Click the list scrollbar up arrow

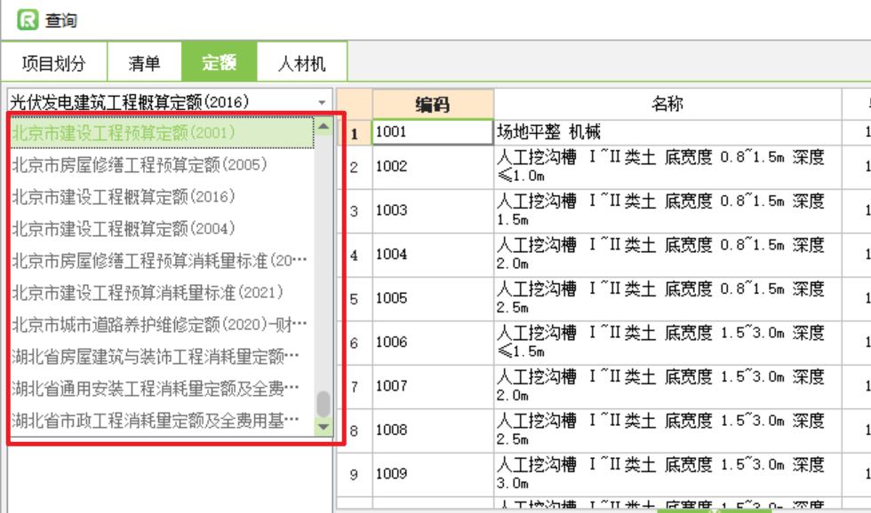pyautogui.click(x=324, y=127)
